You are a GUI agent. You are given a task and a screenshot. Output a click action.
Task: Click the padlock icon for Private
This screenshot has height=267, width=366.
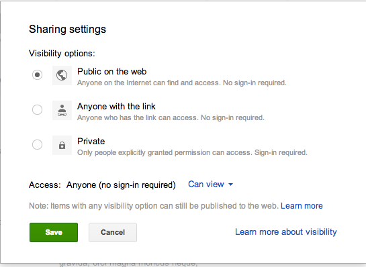(x=62, y=146)
